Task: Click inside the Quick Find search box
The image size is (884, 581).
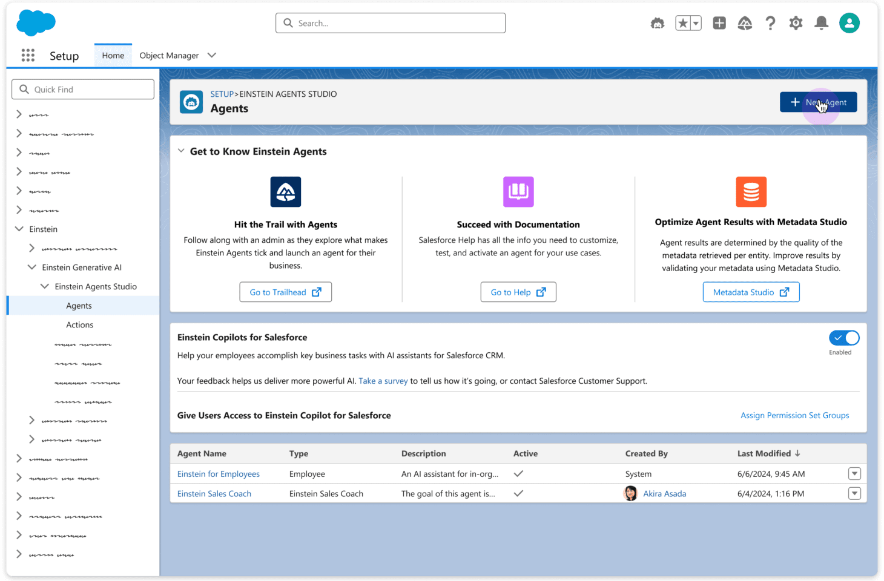Action: point(83,89)
